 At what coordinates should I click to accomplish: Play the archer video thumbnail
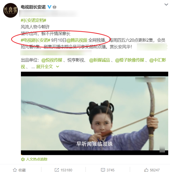94,113
